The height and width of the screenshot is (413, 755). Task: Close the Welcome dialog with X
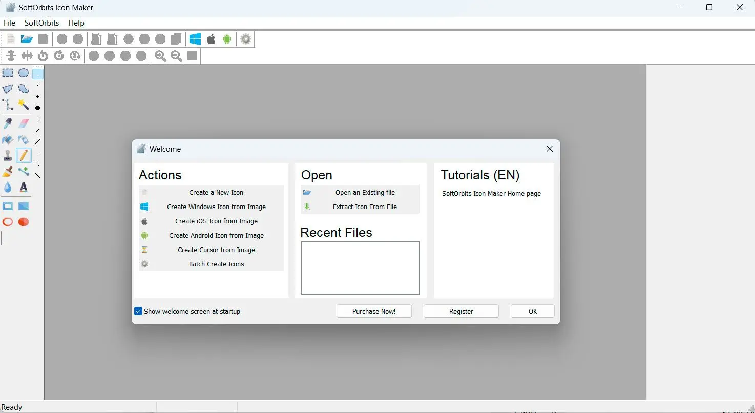pos(549,149)
